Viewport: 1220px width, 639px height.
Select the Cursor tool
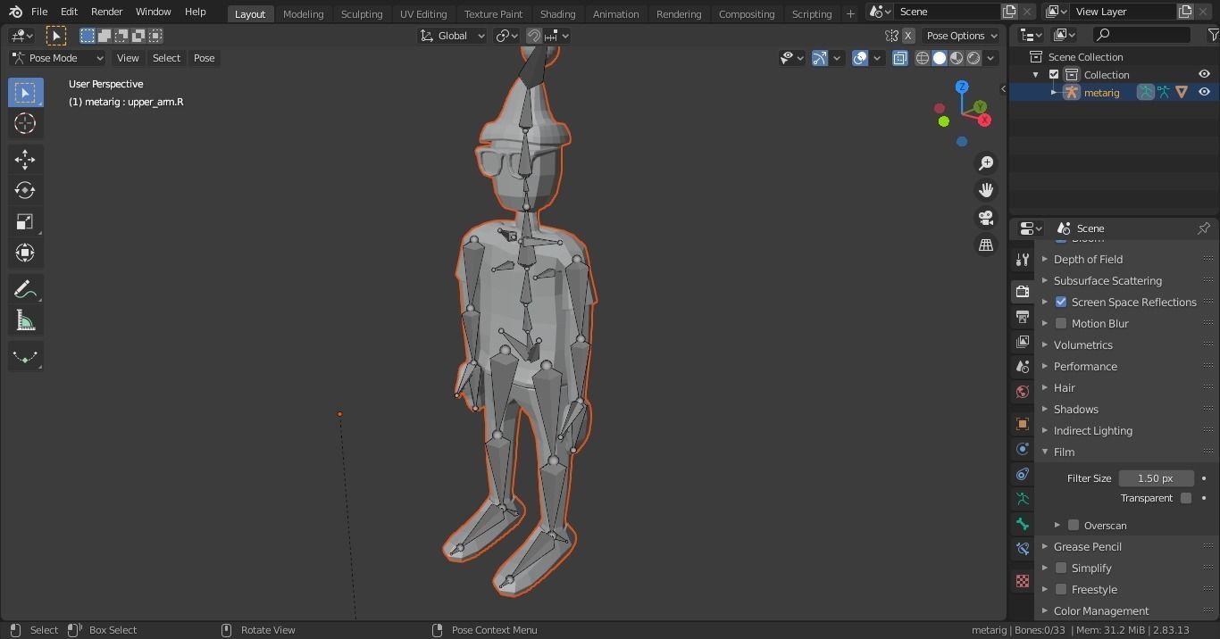pos(25,124)
